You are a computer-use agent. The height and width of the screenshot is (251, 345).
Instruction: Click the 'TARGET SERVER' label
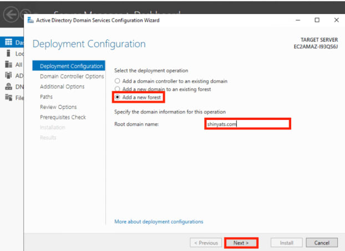tap(319, 40)
